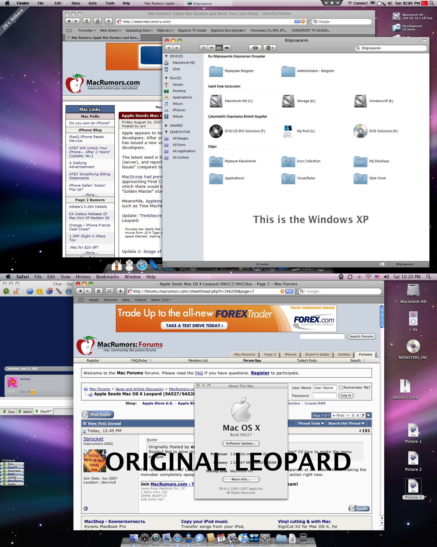
Task: Click the Log in button
Action: (346, 395)
